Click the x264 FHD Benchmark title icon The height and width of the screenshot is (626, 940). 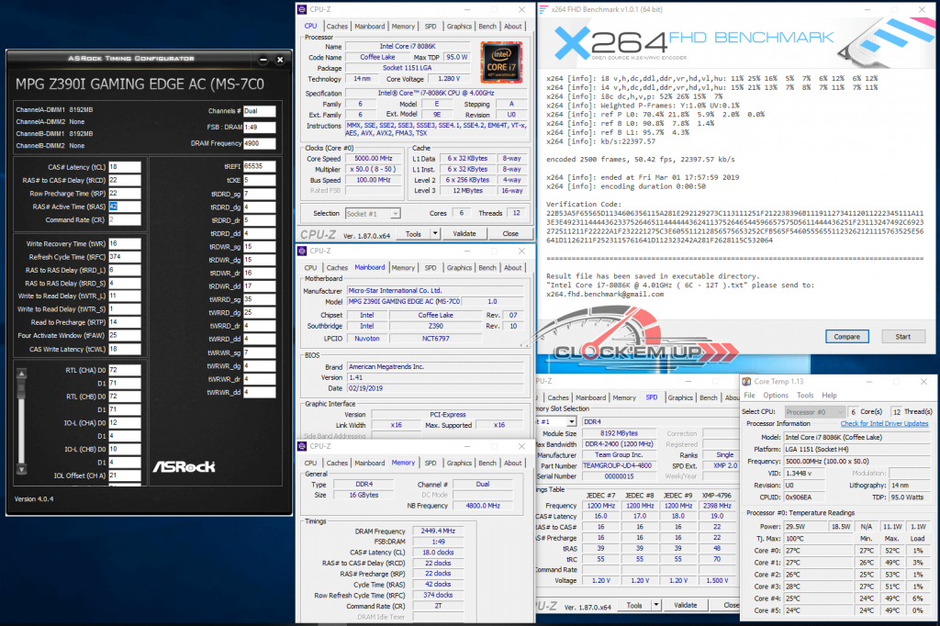point(543,9)
